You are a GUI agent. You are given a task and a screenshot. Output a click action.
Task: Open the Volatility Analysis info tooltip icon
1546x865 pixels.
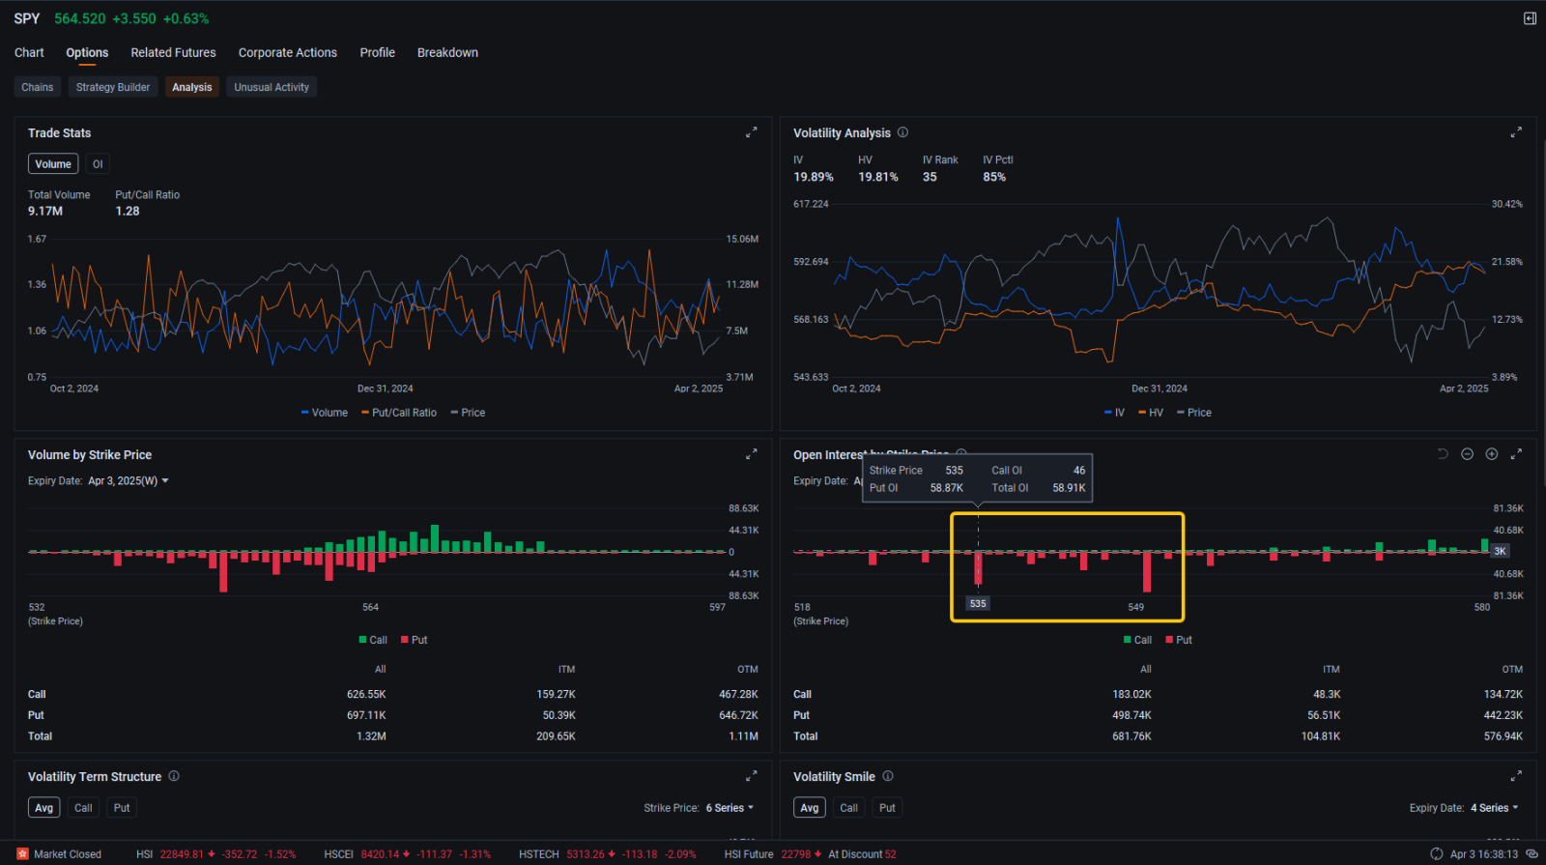(x=902, y=132)
